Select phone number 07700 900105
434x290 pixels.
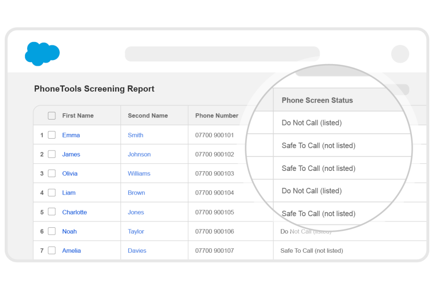[214, 212]
